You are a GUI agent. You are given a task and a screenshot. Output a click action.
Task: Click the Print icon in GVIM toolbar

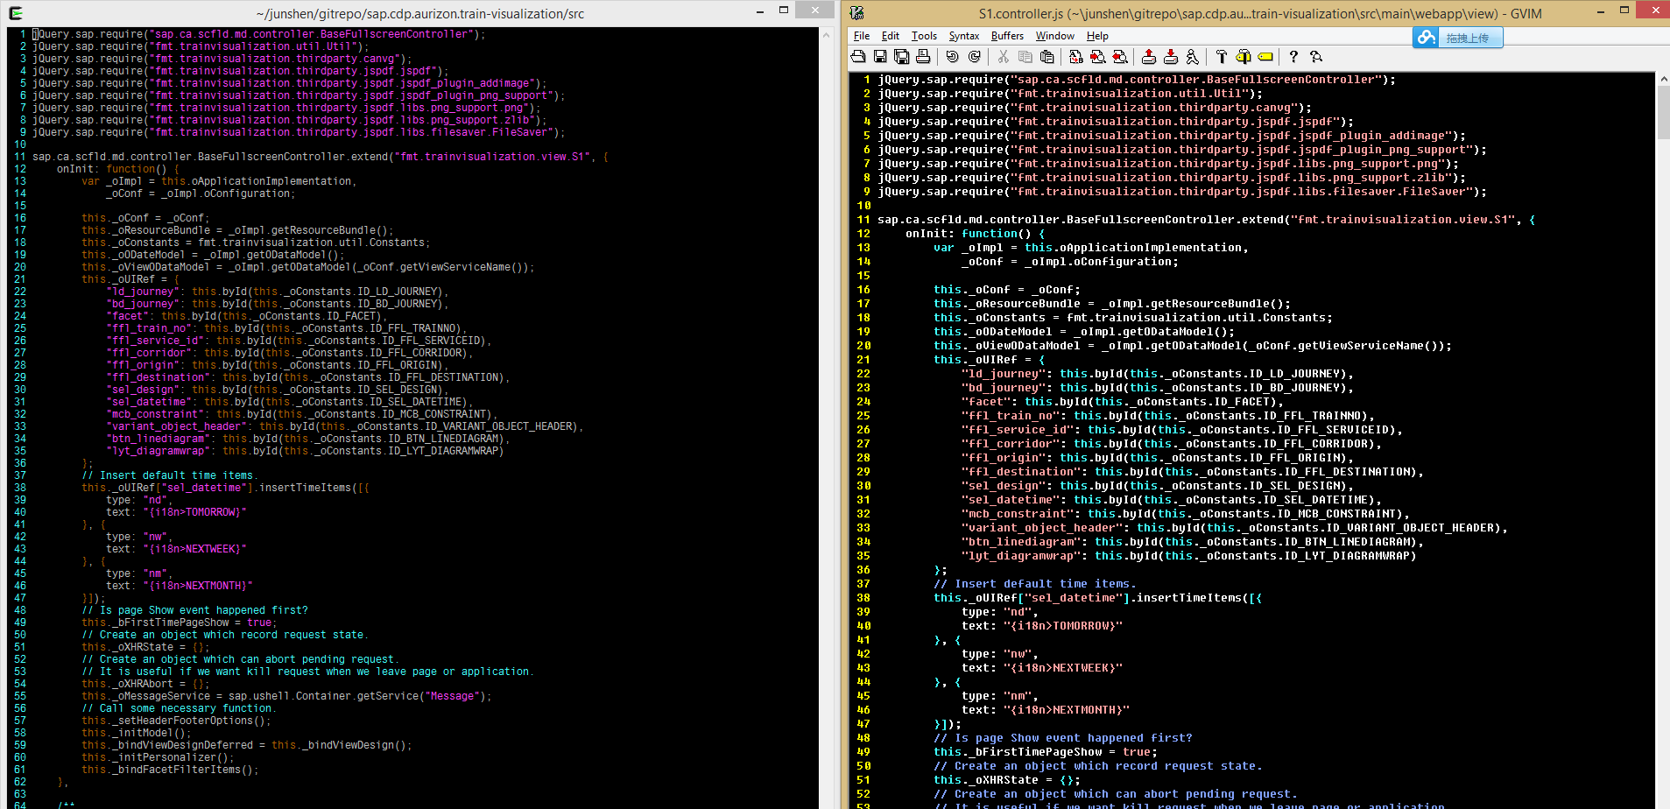click(923, 57)
